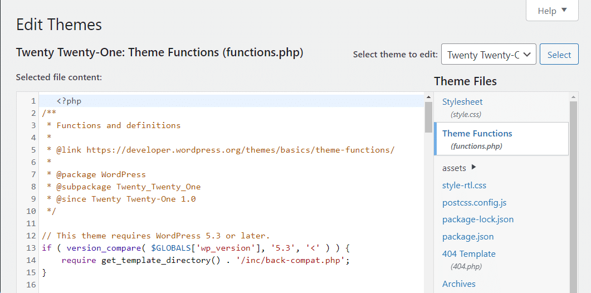Open the postcss.config.js file
Viewport: 591px width, 293px height.
pyautogui.click(x=474, y=203)
